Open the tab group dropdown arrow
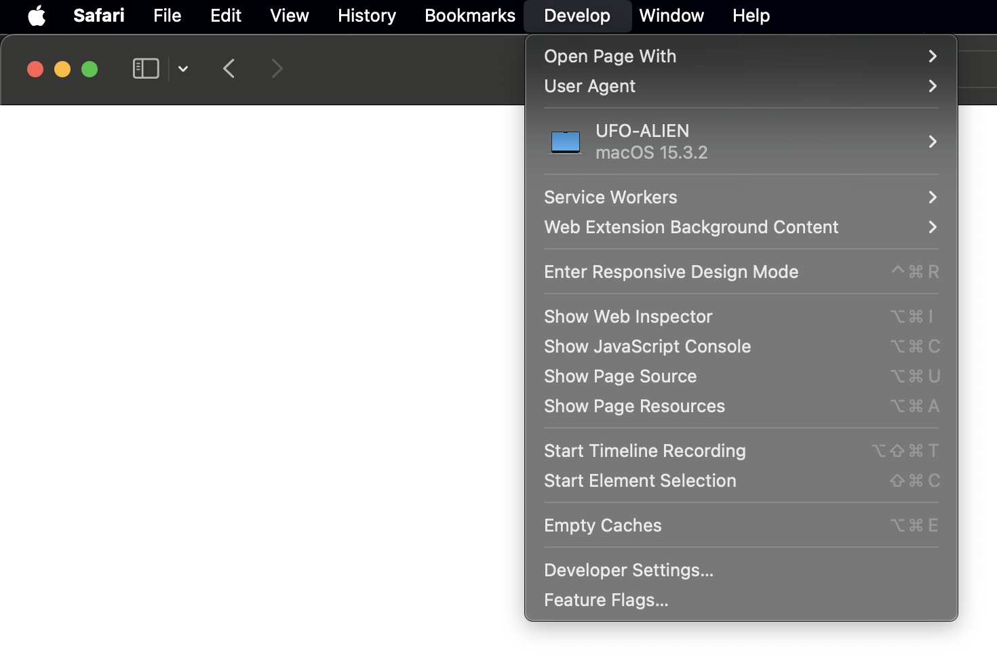 [183, 68]
